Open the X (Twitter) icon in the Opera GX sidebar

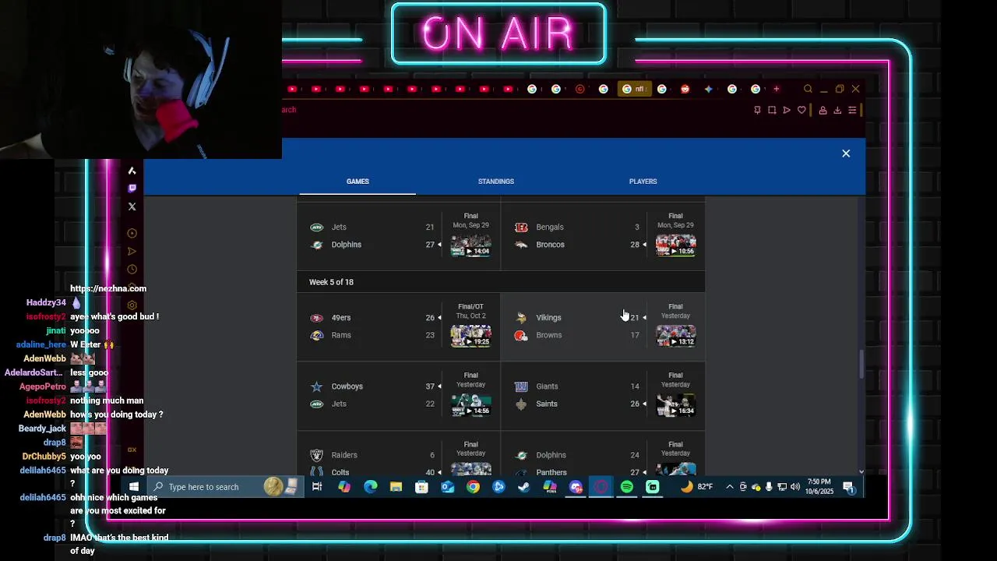pos(132,206)
